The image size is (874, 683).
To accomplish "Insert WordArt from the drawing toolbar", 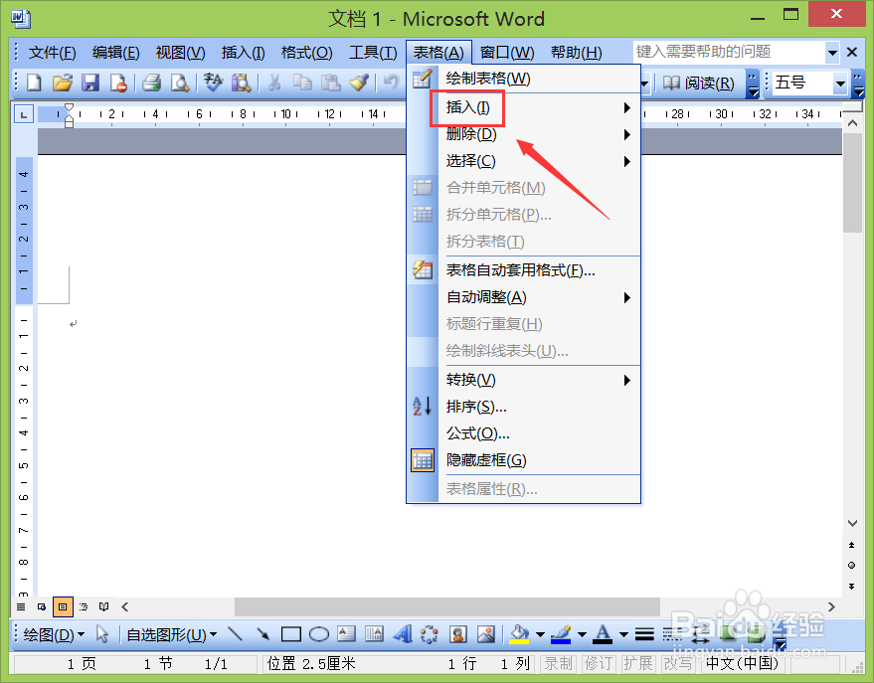I will point(403,634).
